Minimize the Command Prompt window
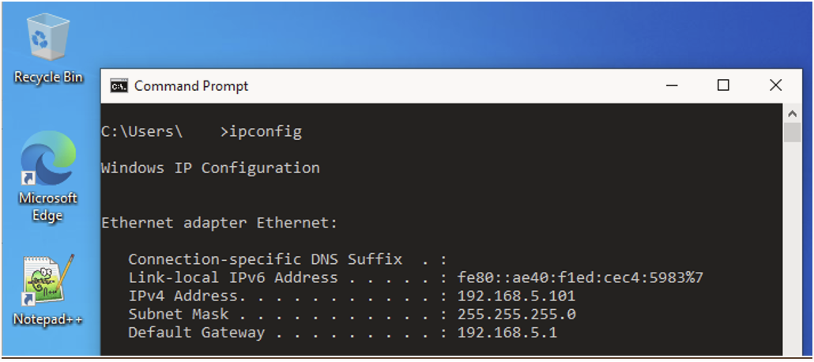Screen dimensions: 814x362 673,85
